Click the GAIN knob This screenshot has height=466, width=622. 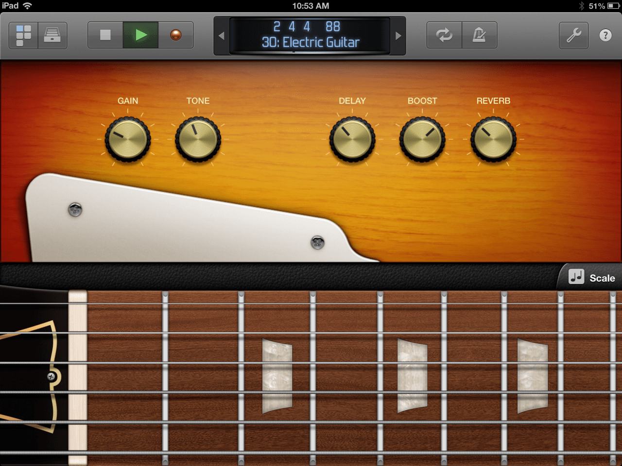128,140
